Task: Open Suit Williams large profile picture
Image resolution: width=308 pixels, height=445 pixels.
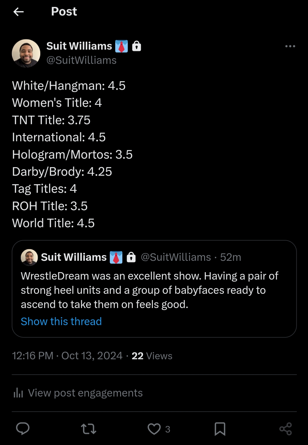Action: 26,53
